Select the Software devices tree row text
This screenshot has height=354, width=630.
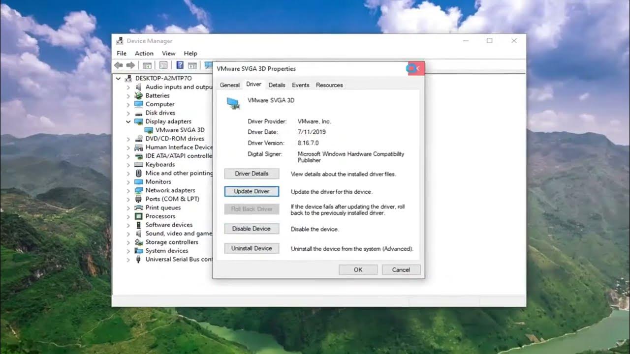(169, 225)
